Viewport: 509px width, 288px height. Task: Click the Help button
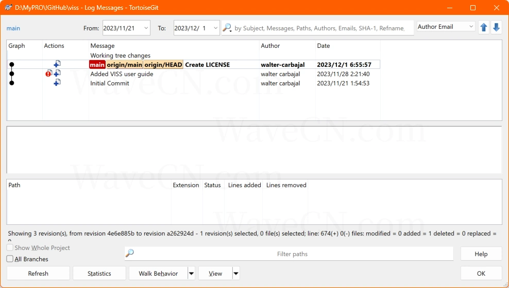(481, 254)
